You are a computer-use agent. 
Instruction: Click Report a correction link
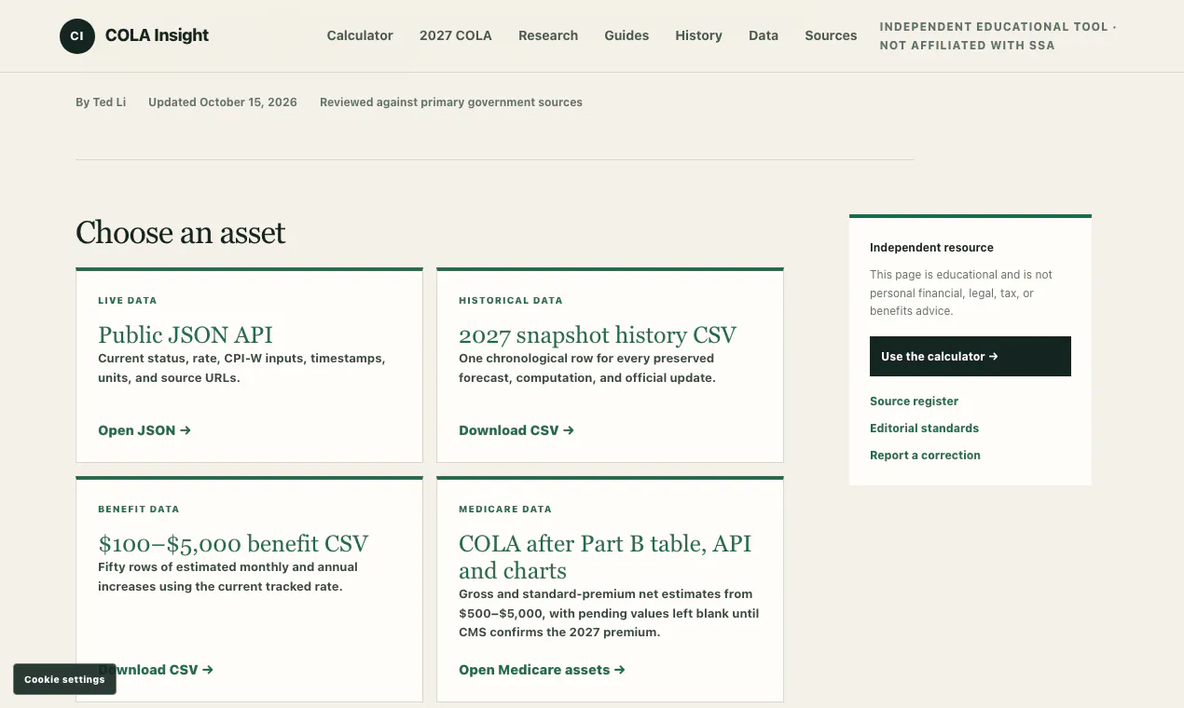(x=925, y=456)
